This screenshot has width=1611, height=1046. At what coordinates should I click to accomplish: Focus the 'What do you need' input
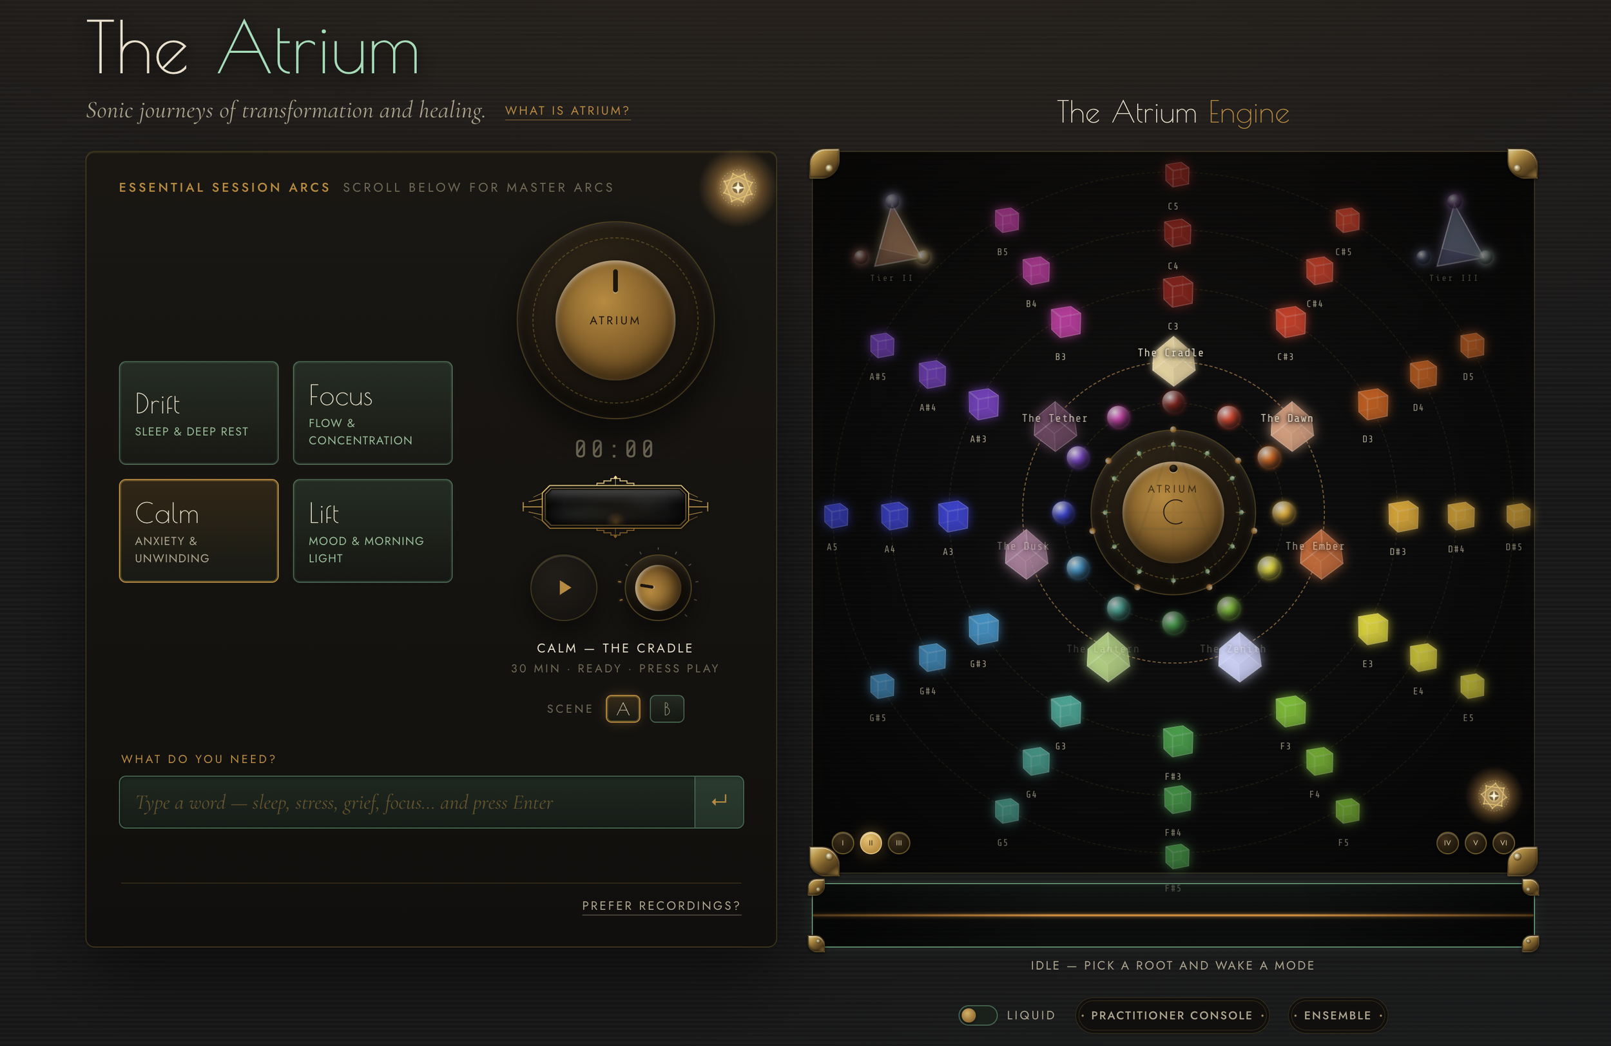tap(407, 802)
